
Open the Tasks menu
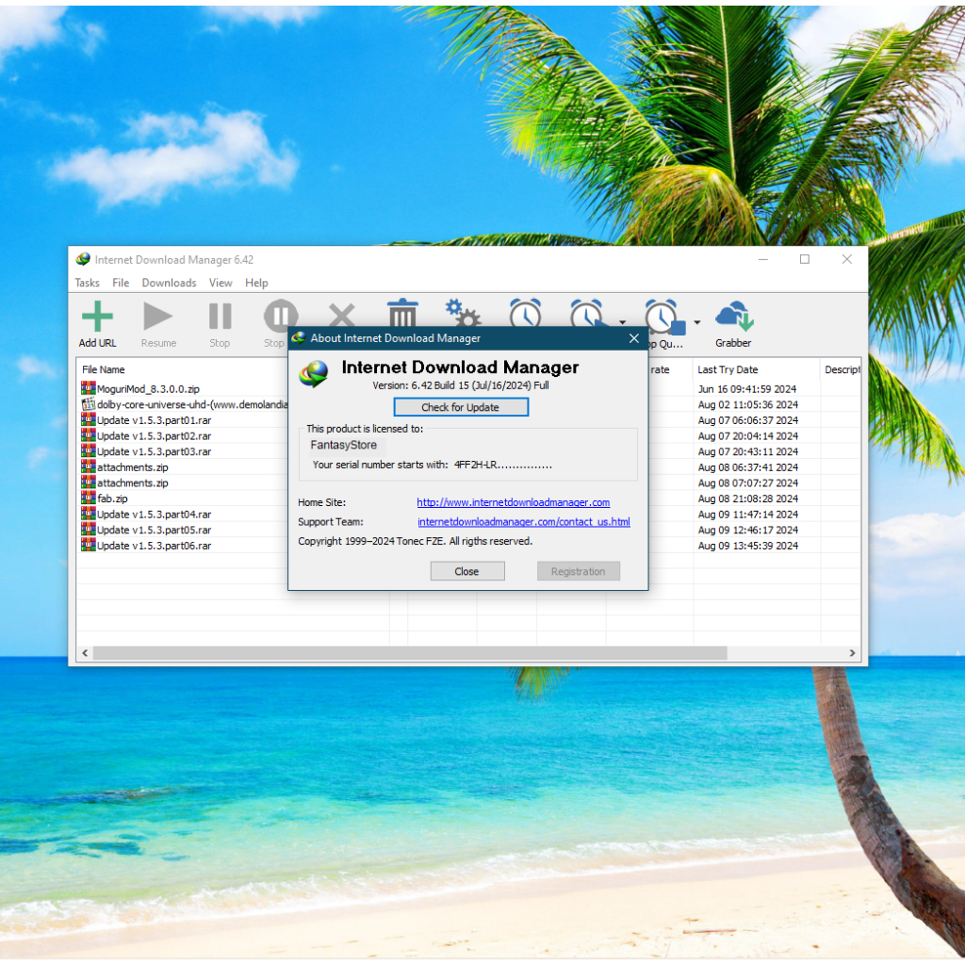tap(87, 283)
